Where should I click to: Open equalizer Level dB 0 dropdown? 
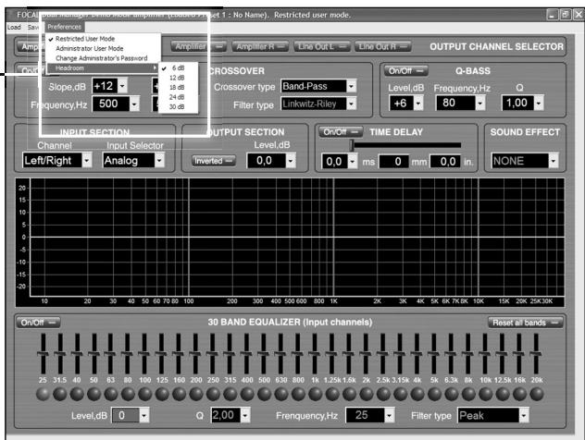pos(144,415)
